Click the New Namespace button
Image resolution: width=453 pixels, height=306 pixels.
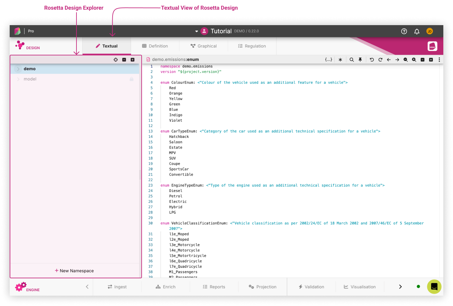point(75,271)
